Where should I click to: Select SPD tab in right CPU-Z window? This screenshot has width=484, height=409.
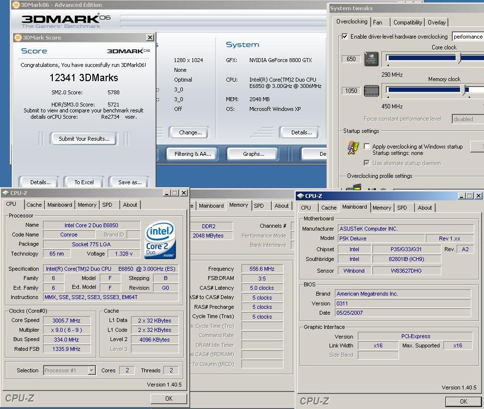pos(402,208)
